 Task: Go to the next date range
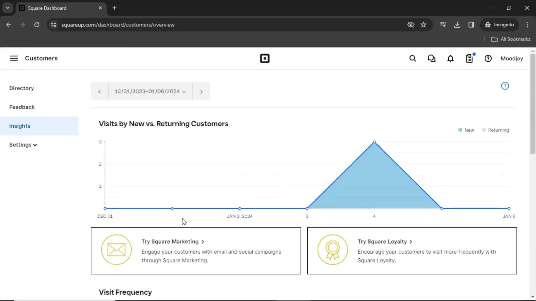coord(201,91)
